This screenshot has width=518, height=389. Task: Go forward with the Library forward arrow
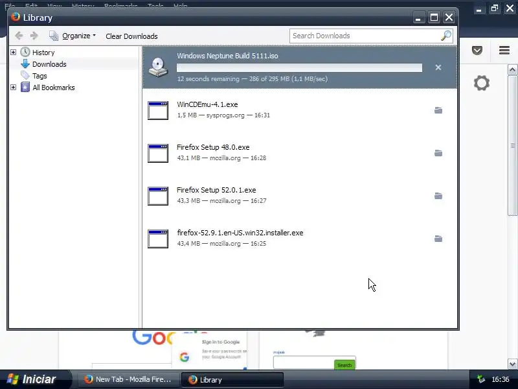[x=34, y=36]
